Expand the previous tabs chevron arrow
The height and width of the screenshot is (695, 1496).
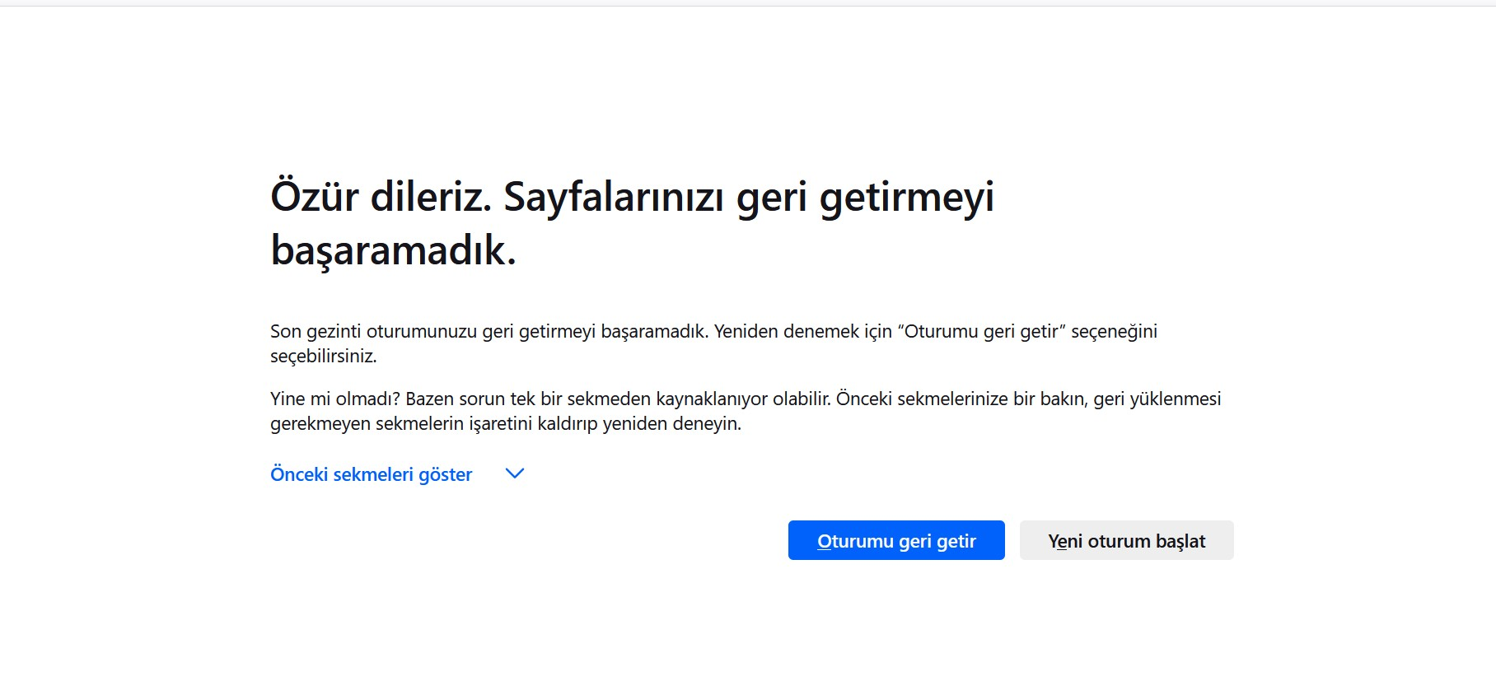514,473
